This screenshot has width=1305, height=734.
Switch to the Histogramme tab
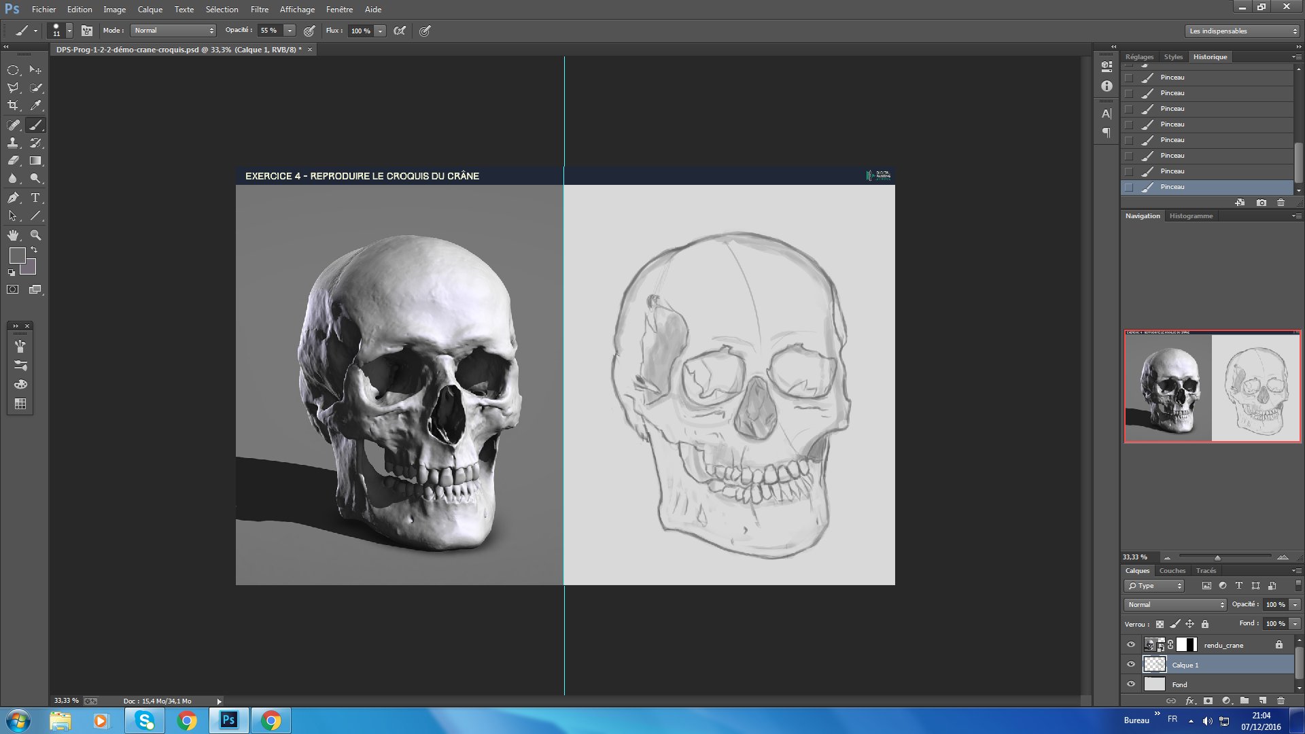[1191, 216]
